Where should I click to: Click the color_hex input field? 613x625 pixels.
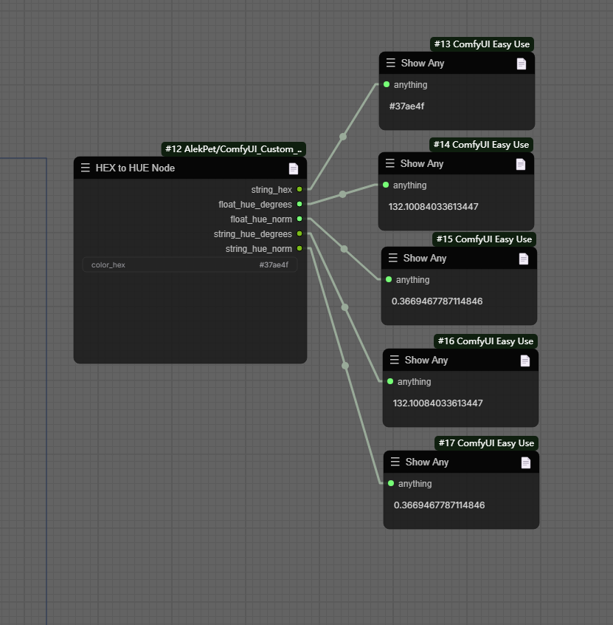190,264
